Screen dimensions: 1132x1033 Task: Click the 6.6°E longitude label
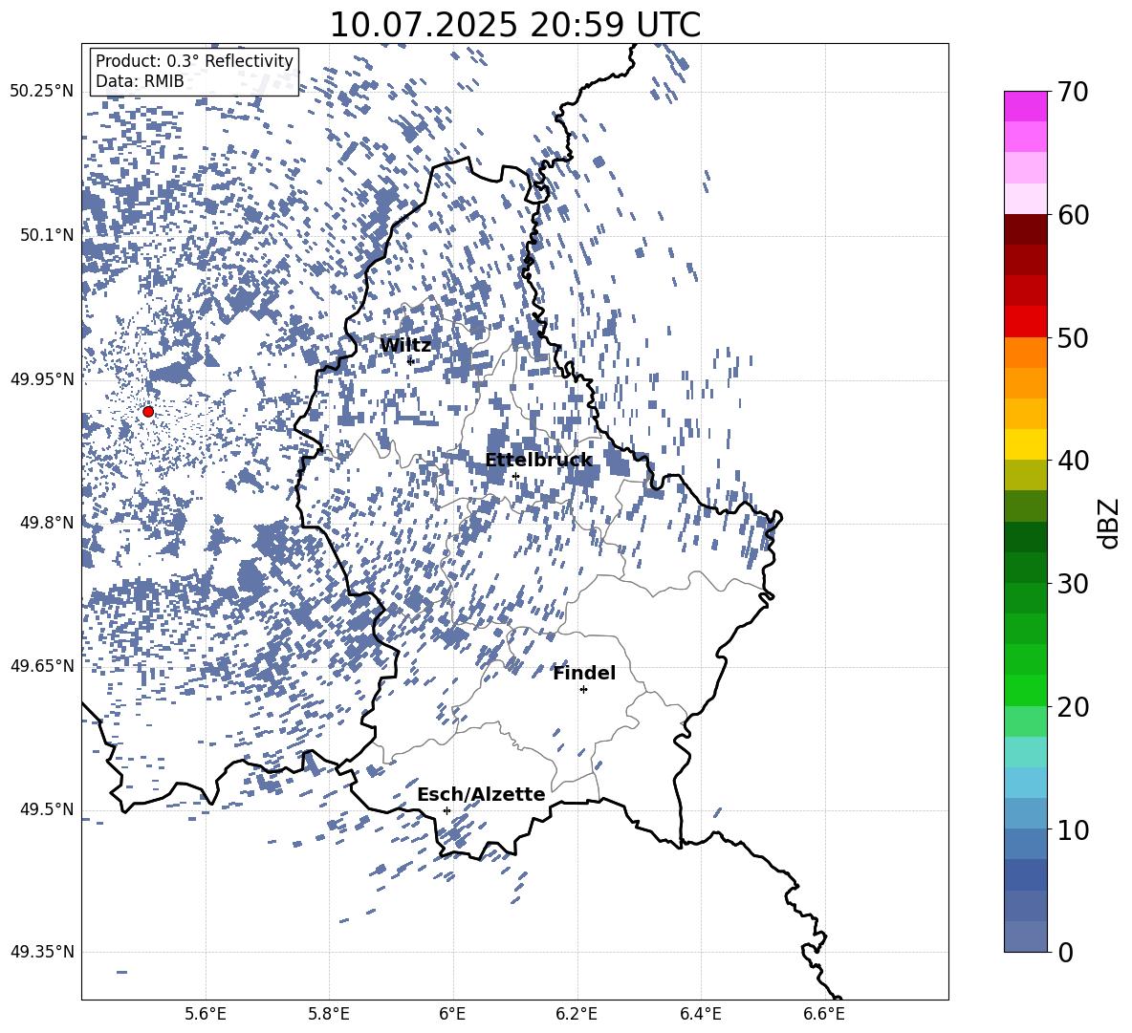point(824,1014)
